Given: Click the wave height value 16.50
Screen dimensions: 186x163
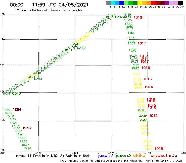Looking at the screenshot, I should [x=9, y=113].
